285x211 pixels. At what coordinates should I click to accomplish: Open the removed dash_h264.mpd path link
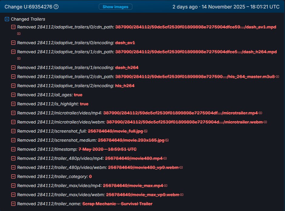[x=196, y=52]
